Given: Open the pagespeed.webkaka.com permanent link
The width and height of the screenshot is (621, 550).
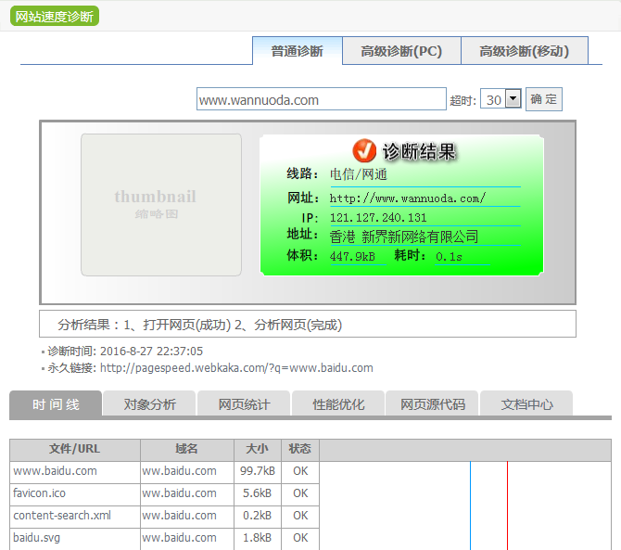Looking at the screenshot, I should [236, 368].
